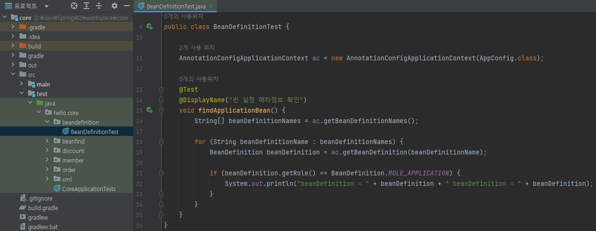Click the green java source folder icon
Viewport: 596px width, 231px height.
pyautogui.click(x=40, y=103)
